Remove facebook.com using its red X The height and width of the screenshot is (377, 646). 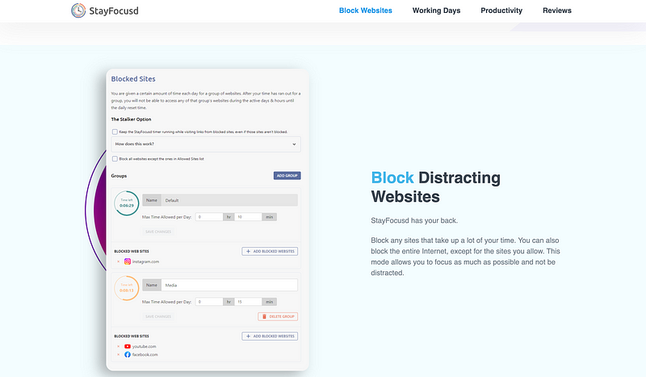(x=118, y=354)
